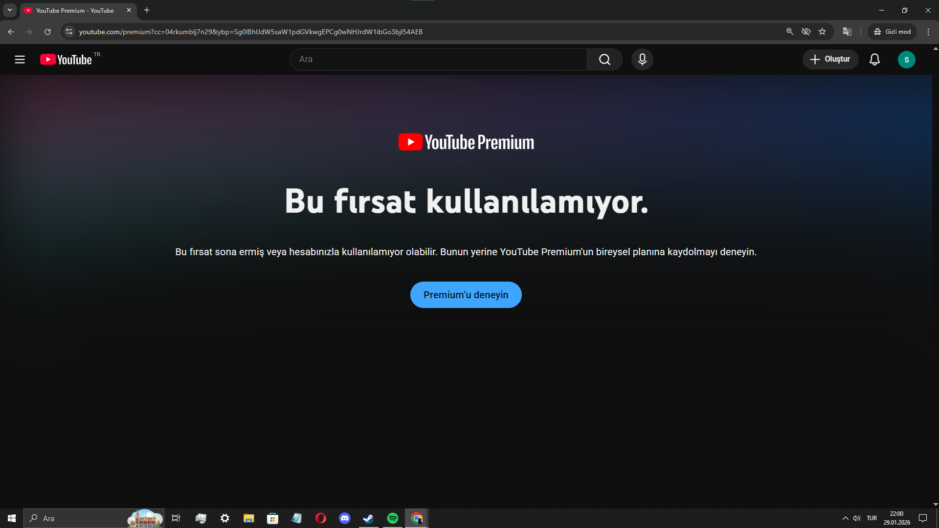939x528 pixels.
Task: Open Settings from the taskbar
Action: coord(224,518)
